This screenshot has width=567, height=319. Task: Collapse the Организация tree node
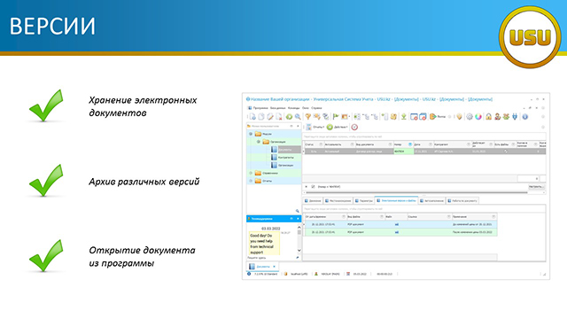coord(258,142)
